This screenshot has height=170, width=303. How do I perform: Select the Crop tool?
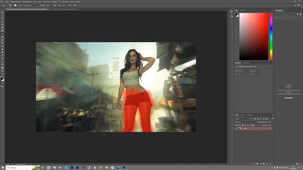tap(2, 25)
